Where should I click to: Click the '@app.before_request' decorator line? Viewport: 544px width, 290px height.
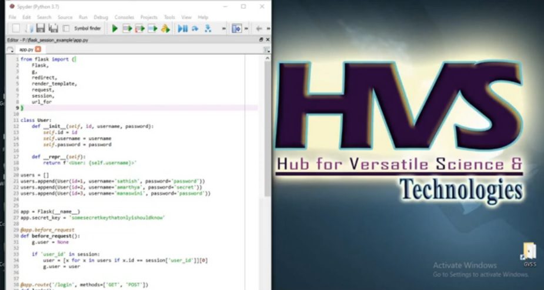[48, 230]
